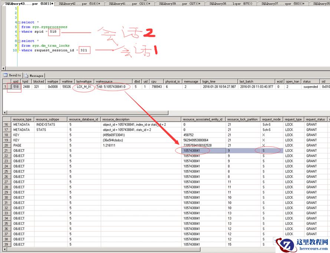Collapse the second select statement at line 8
Viewport: 330px width, 253px height.
19,41
